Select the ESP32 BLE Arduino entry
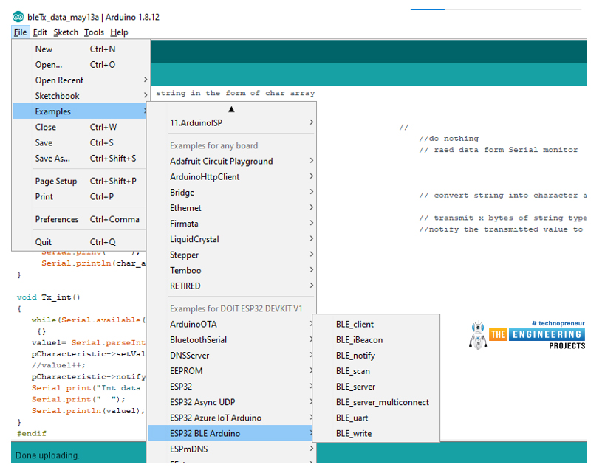Screen dimensions: 602x473 point(231,433)
